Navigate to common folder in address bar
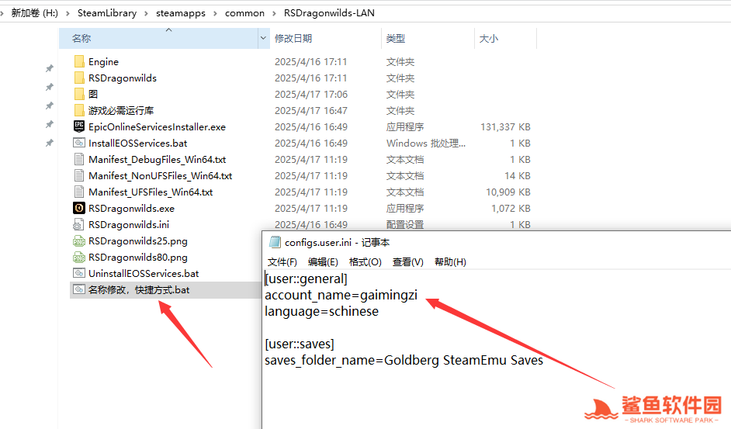 [x=243, y=13]
